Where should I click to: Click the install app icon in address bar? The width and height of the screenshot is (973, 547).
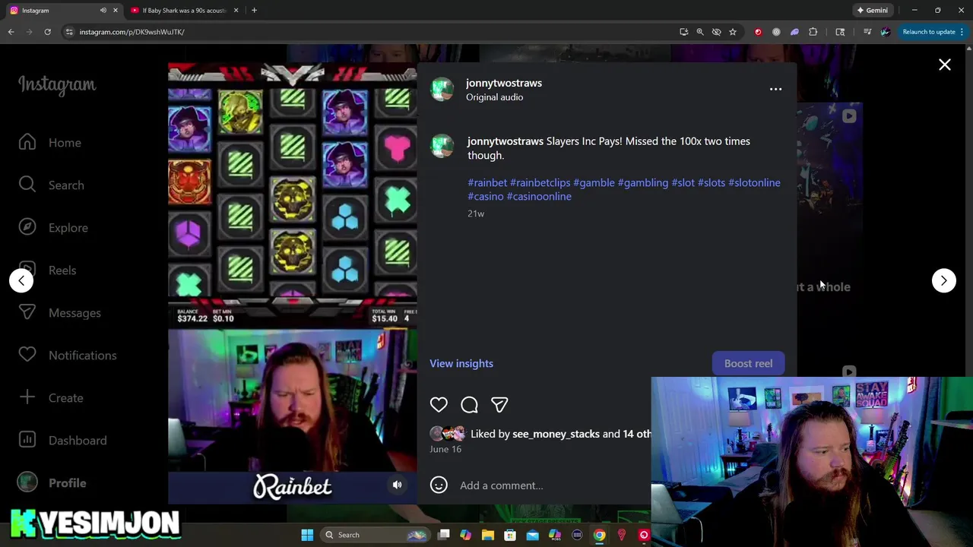(684, 32)
